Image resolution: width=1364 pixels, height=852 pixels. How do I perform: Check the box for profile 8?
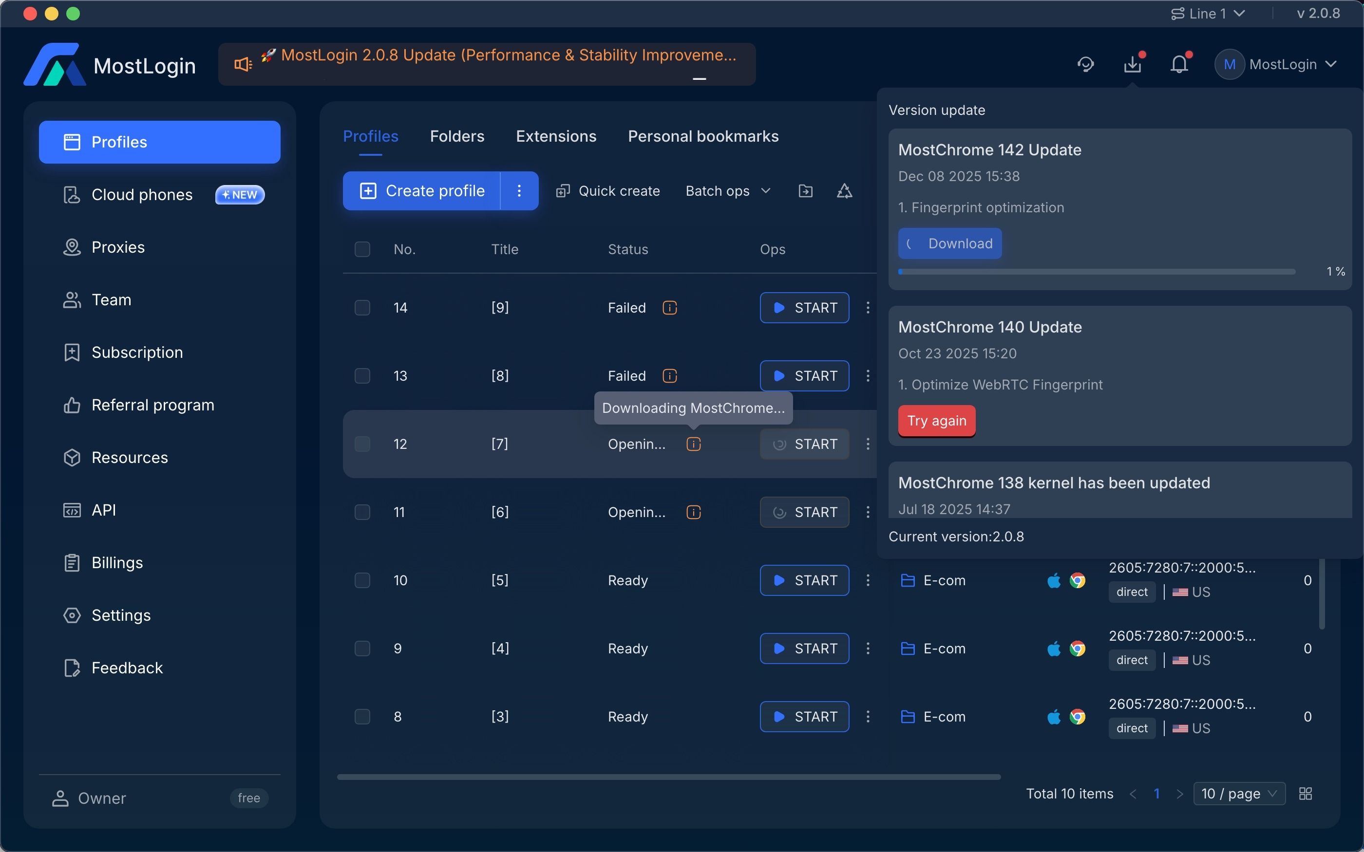pyautogui.click(x=362, y=717)
